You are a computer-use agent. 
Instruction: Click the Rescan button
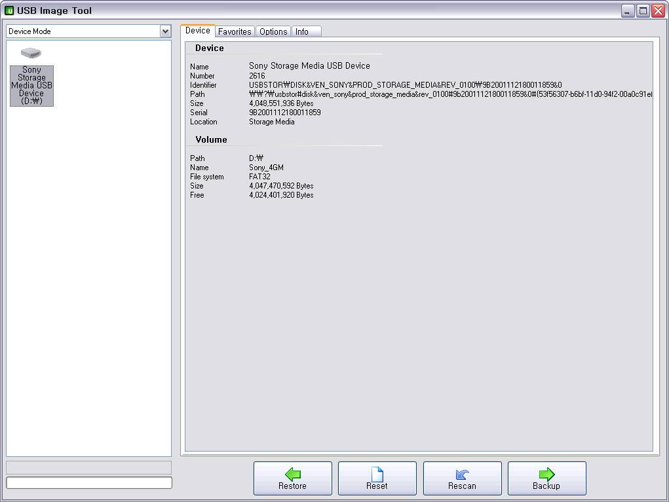click(463, 478)
